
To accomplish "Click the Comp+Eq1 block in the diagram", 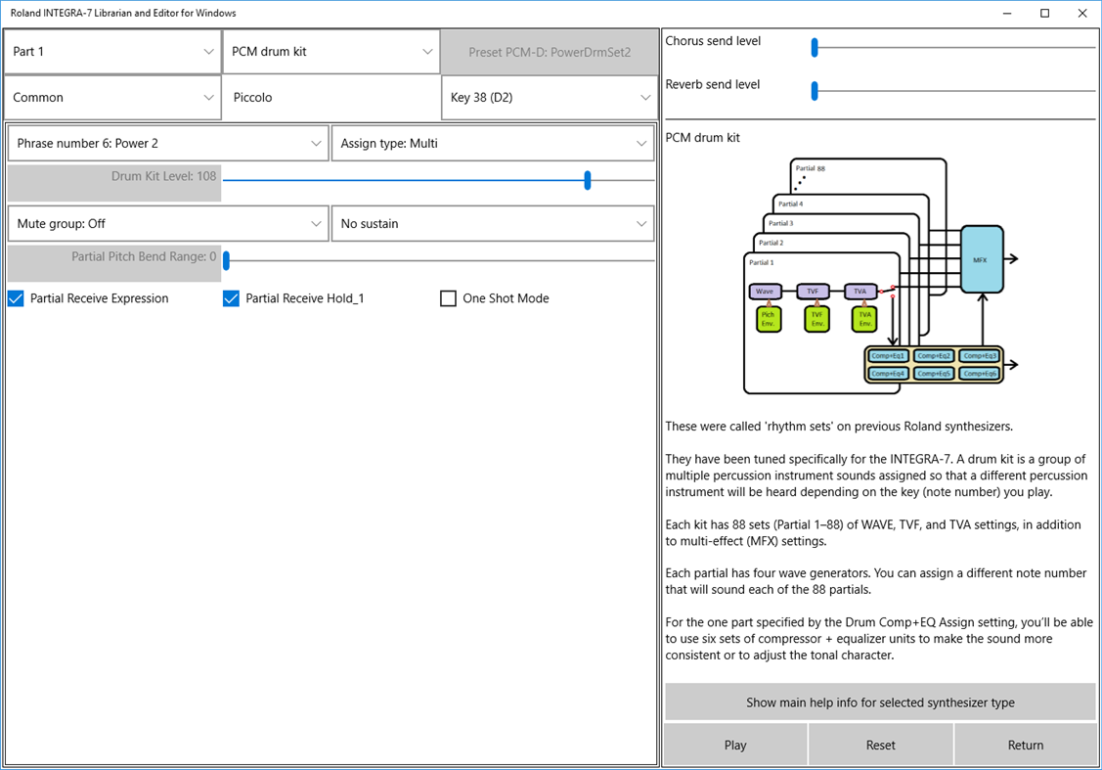I will point(887,355).
